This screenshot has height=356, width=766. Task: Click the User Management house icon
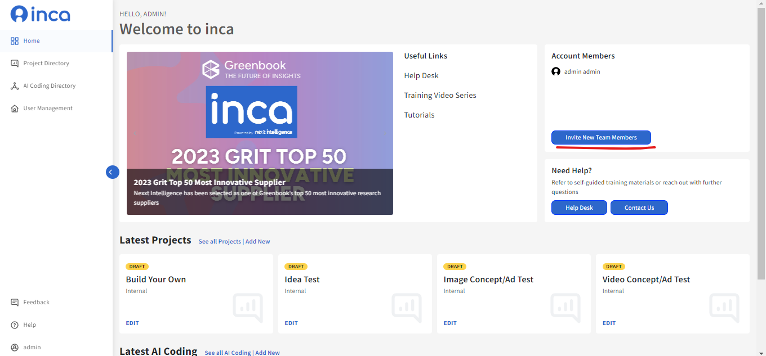(15, 108)
